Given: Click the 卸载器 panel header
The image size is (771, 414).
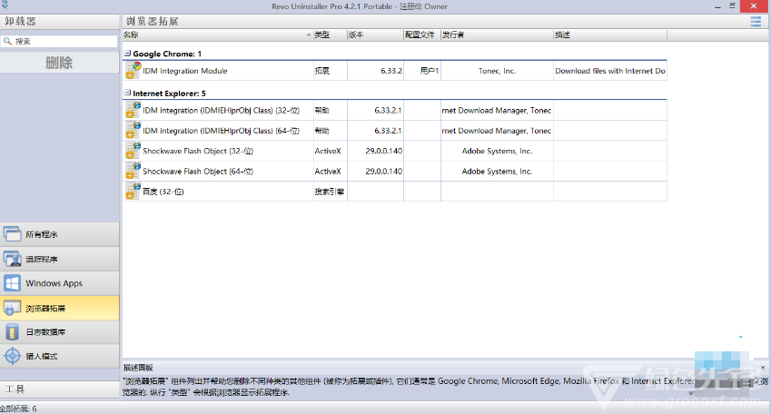Looking at the screenshot, I should pyautogui.click(x=60, y=21).
